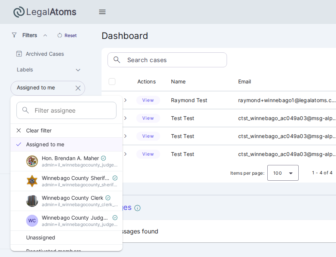Choose Clear filter option
The width and height of the screenshot is (336, 257).
pos(66,131)
